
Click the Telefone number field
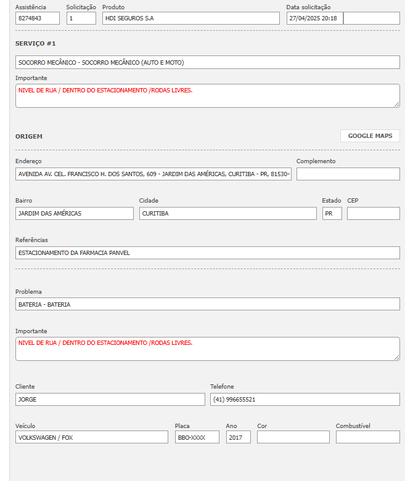pos(305,399)
